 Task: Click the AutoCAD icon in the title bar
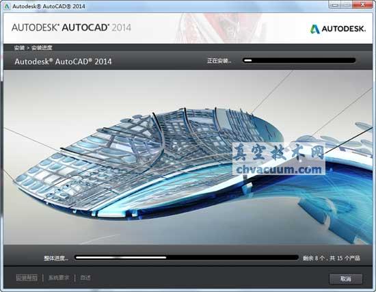(x=7, y=6)
